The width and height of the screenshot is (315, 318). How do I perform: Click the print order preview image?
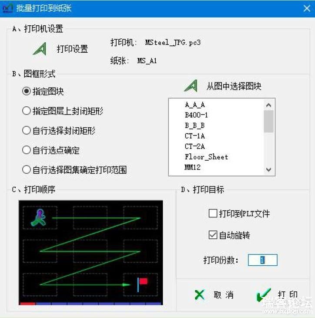click(x=91, y=253)
